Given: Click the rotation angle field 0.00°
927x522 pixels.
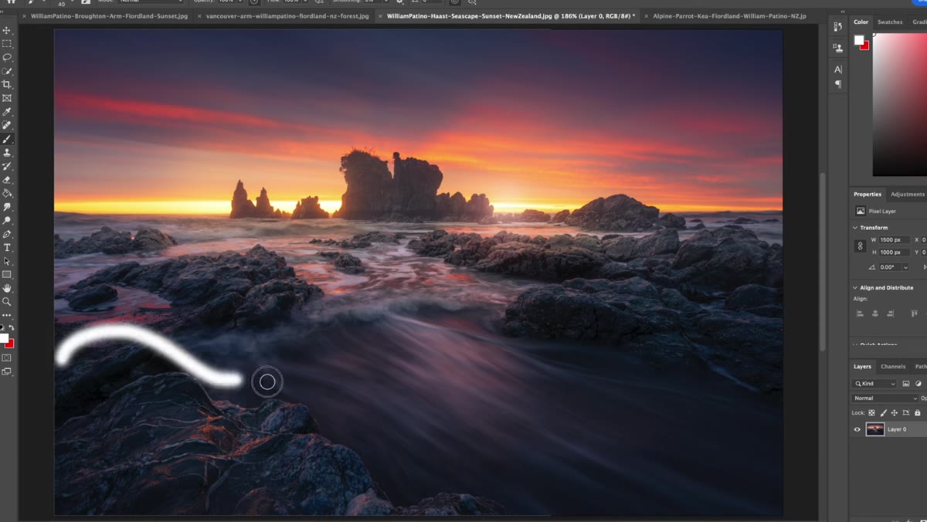Looking at the screenshot, I should pos(888,267).
